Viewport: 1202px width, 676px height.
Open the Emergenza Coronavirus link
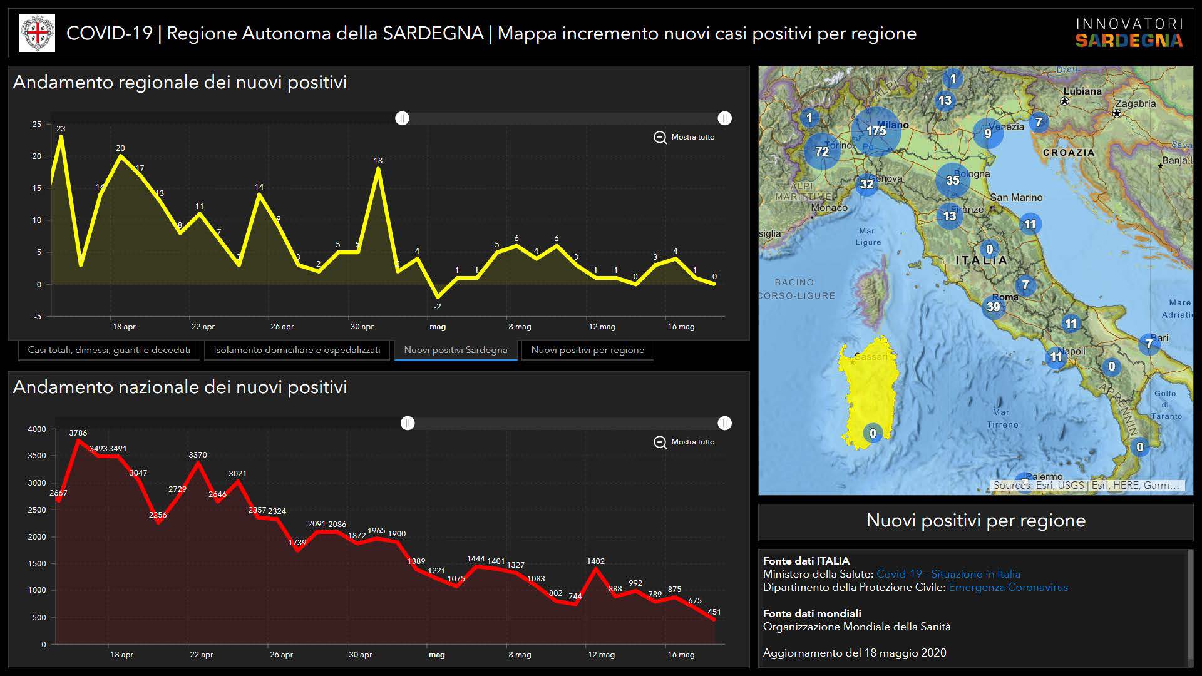[x=1008, y=587]
